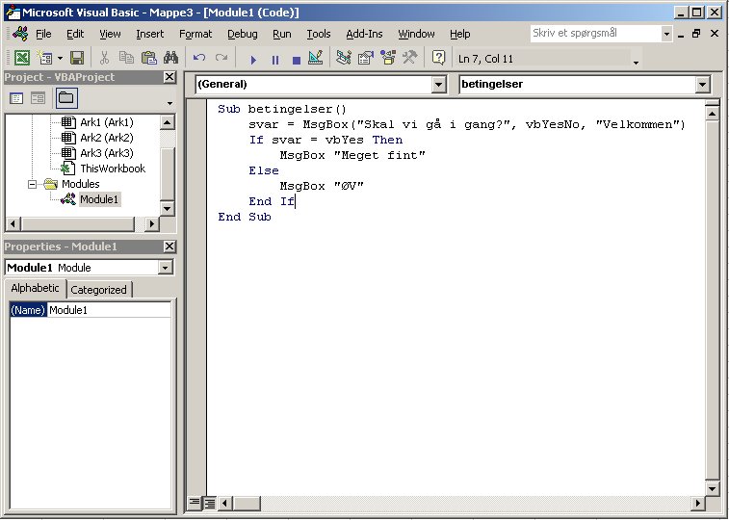Click the Copy icon in toolbar
Image resolution: width=729 pixels, height=520 pixels.
pos(126,58)
